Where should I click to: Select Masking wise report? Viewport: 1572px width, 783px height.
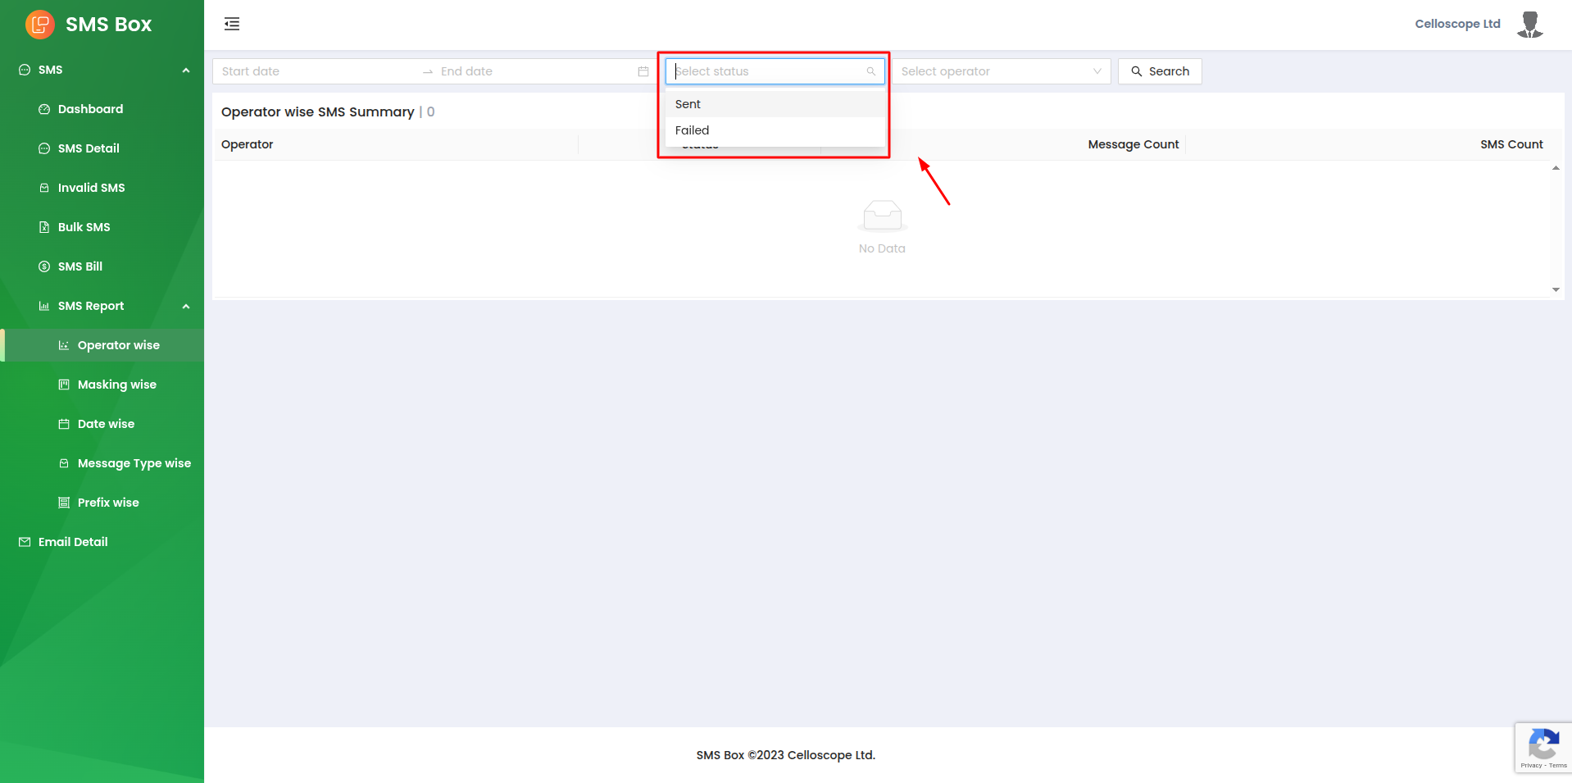click(116, 385)
